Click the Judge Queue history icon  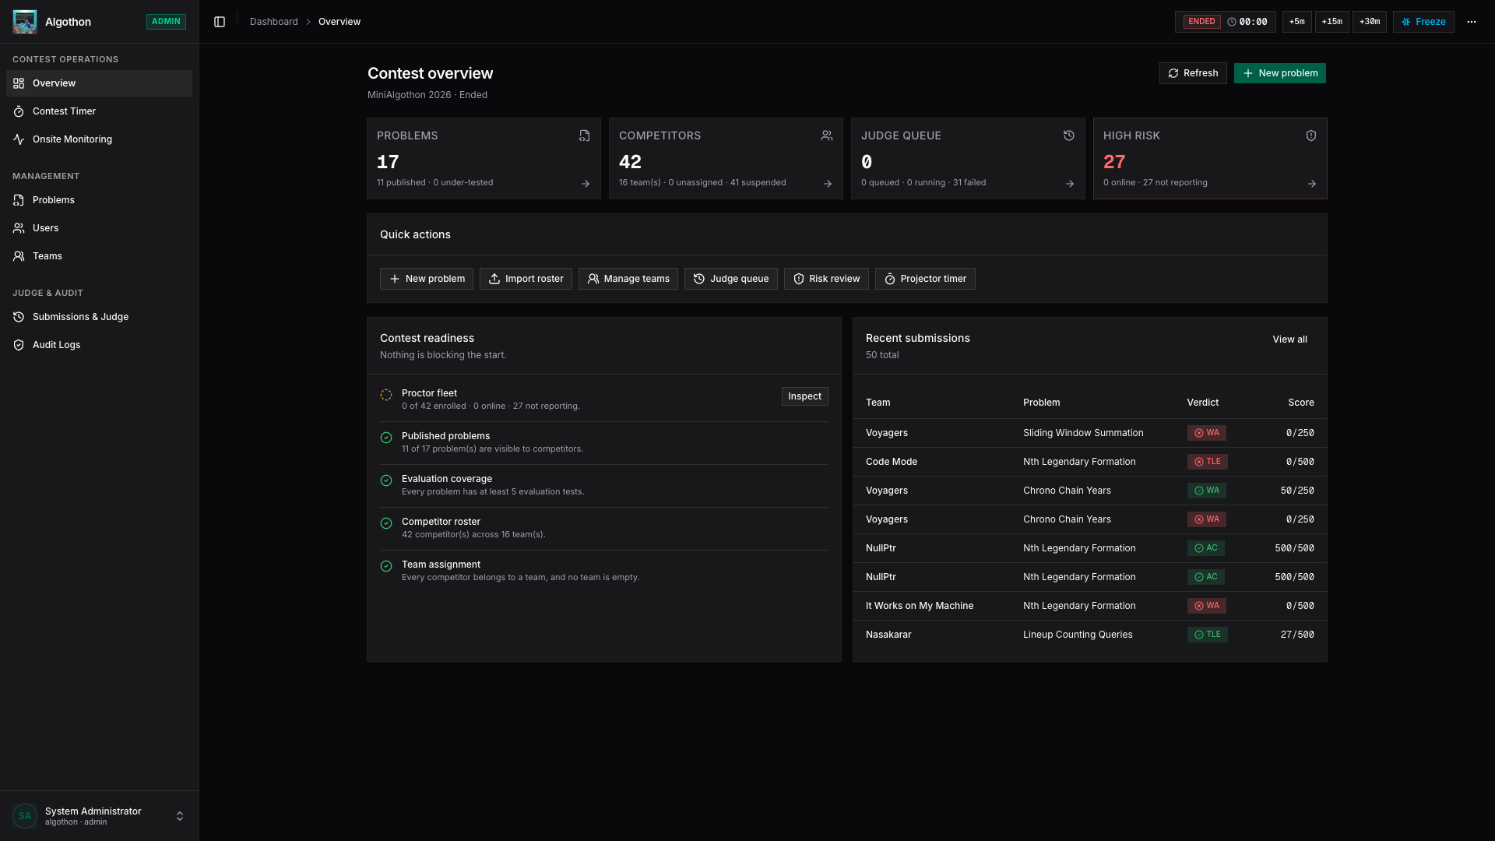click(x=1069, y=135)
